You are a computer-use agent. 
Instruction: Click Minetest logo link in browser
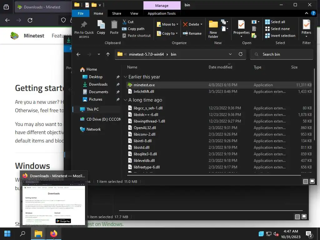[27, 36]
